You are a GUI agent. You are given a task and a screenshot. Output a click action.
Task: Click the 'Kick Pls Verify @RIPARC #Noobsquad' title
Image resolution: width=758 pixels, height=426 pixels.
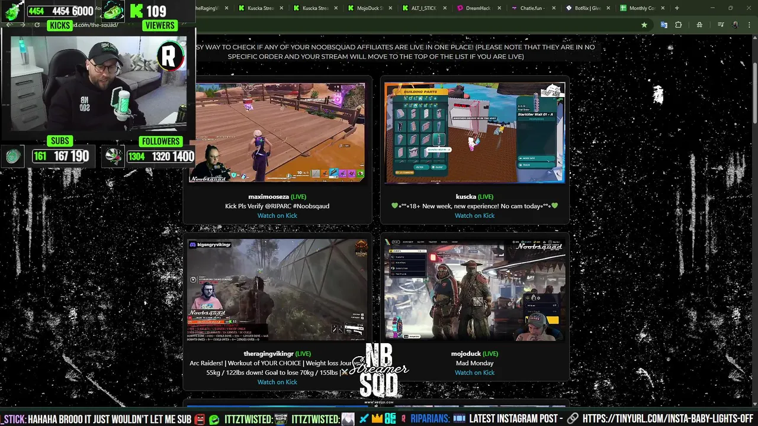coord(277,206)
